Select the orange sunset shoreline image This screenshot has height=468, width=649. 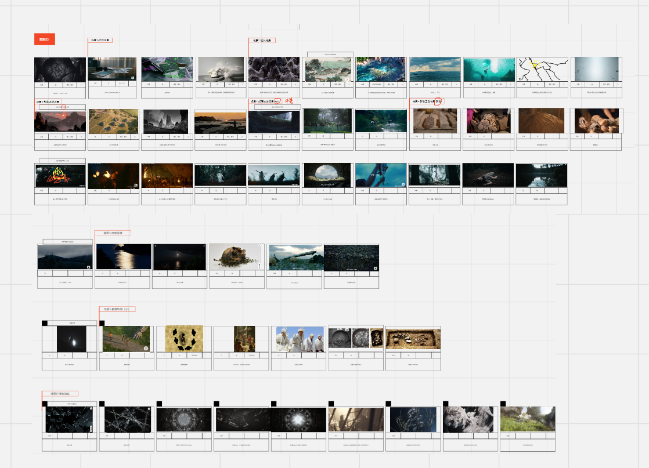[x=220, y=123]
